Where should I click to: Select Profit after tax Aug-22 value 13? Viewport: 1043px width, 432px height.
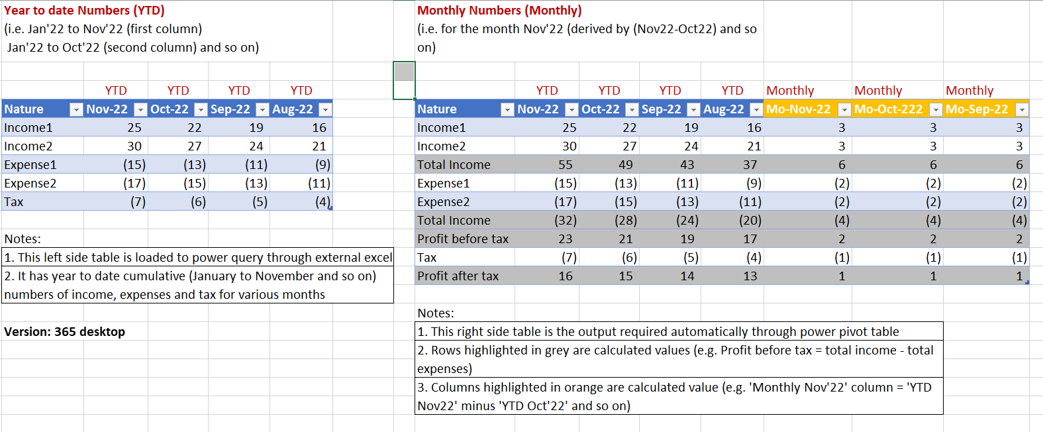pyautogui.click(x=750, y=276)
